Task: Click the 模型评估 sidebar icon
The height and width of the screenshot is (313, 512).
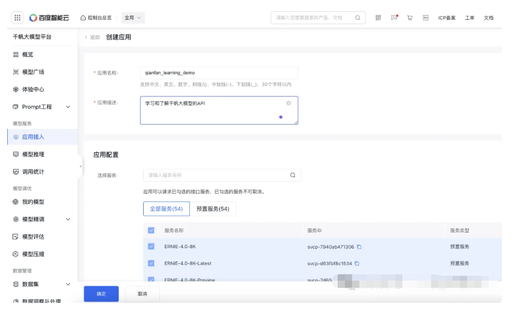Action: (x=16, y=236)
